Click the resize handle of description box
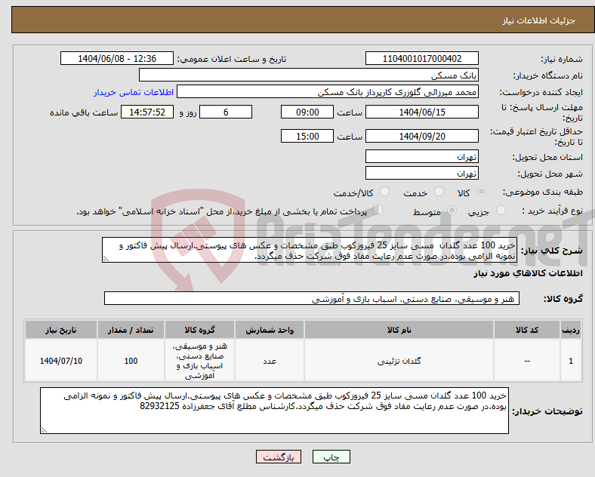Image resolution: width=595 pixels, height=477 pixels. coord(106,259)
